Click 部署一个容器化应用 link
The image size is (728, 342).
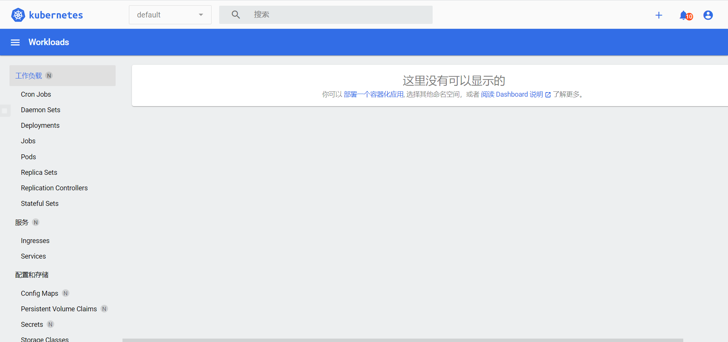[373, 94]
